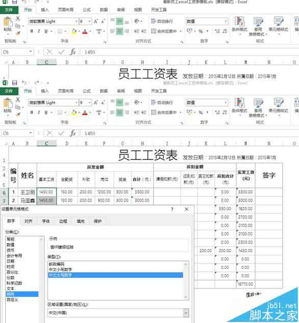Toggle Italic in lower window ribbon
This screenshot has height=323, width=299.
(39, 112)
